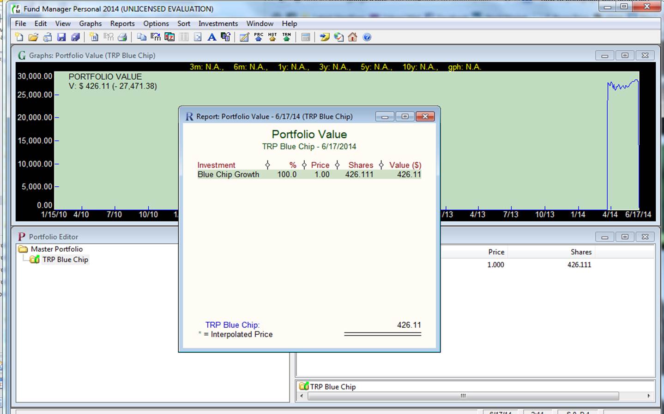This screenshot has height=414, width=664.
Task: Minimize the Portfolio Editor window
Action: [604, 237]
